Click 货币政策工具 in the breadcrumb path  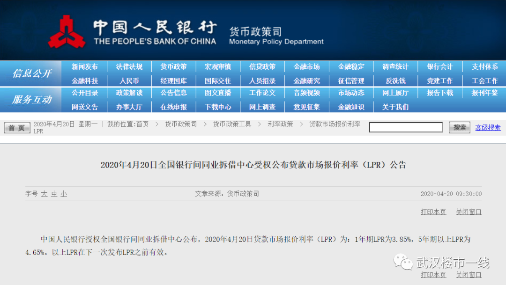click(232, 124)
